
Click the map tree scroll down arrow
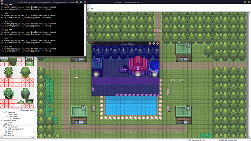pyautogui.click(x=35, y=135)
